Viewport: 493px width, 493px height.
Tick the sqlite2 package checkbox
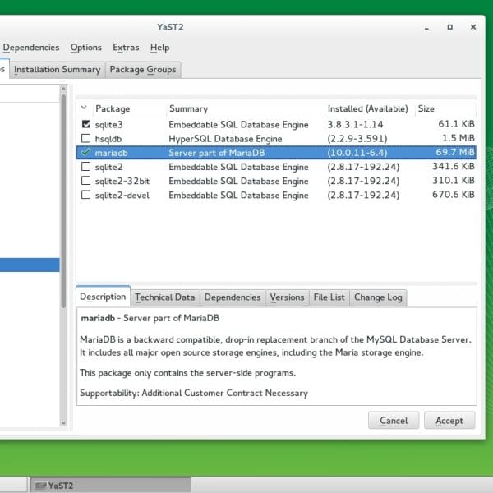tap(85, 167)
